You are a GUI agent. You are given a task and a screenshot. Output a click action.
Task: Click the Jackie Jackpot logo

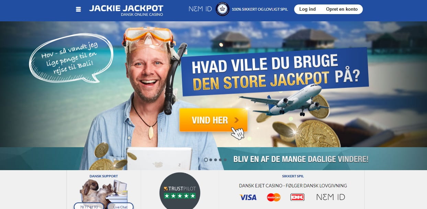(x=126, y=10)
